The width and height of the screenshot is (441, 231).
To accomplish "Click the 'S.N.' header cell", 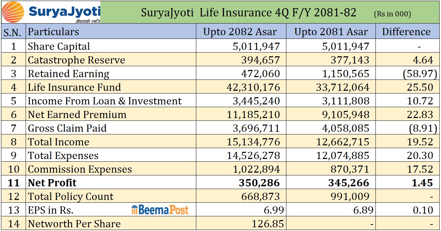I will point(13,32).
